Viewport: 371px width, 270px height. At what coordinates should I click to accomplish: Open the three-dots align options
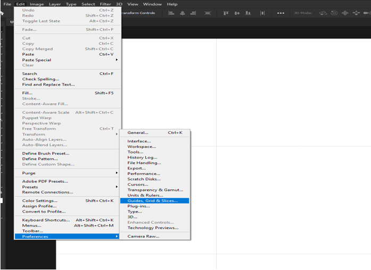click(x=281, y=13)
